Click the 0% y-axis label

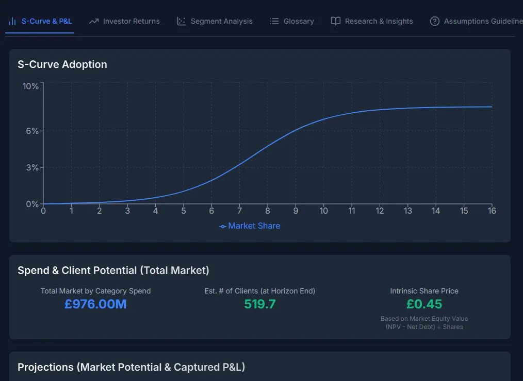(32, 204)
